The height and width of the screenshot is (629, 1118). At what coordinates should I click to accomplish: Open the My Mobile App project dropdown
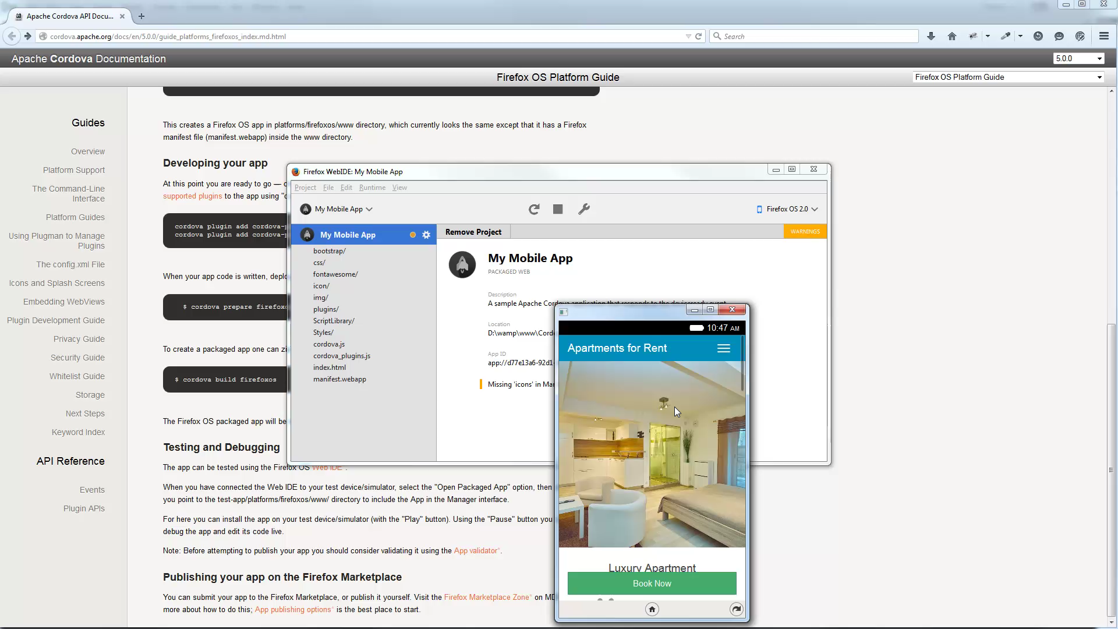[337, 209]
